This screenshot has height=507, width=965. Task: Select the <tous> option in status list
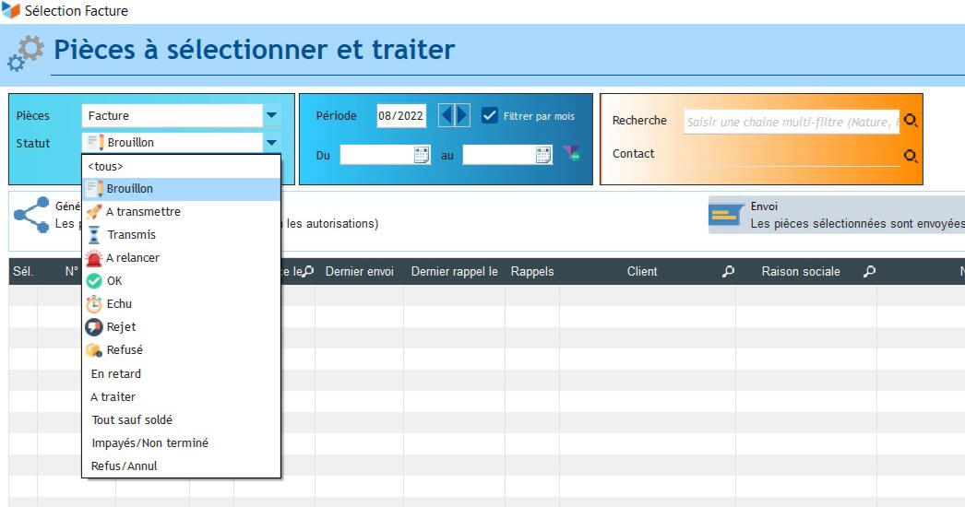coord(105,166)
